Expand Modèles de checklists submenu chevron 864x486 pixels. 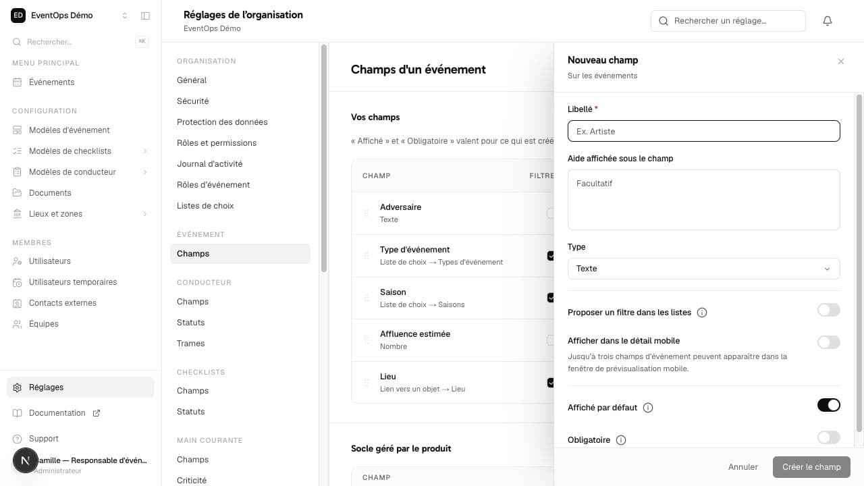pos(145,151)
